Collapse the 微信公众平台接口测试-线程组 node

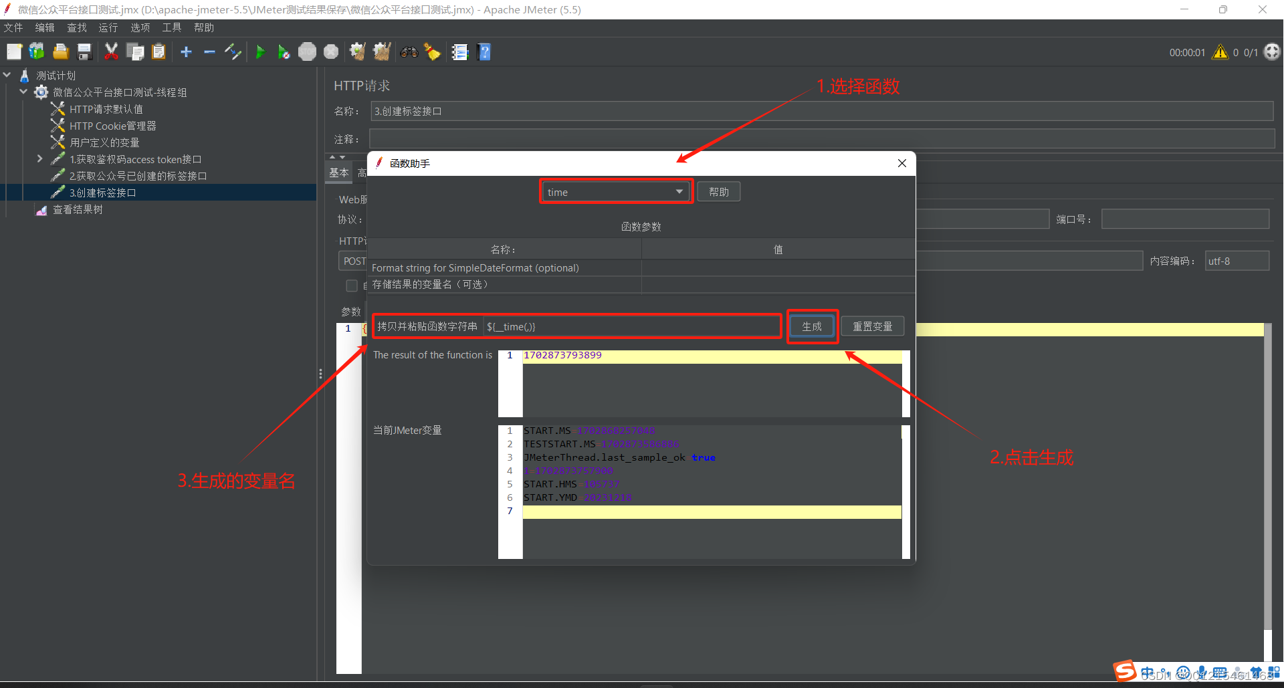click(x=23, y=92)
